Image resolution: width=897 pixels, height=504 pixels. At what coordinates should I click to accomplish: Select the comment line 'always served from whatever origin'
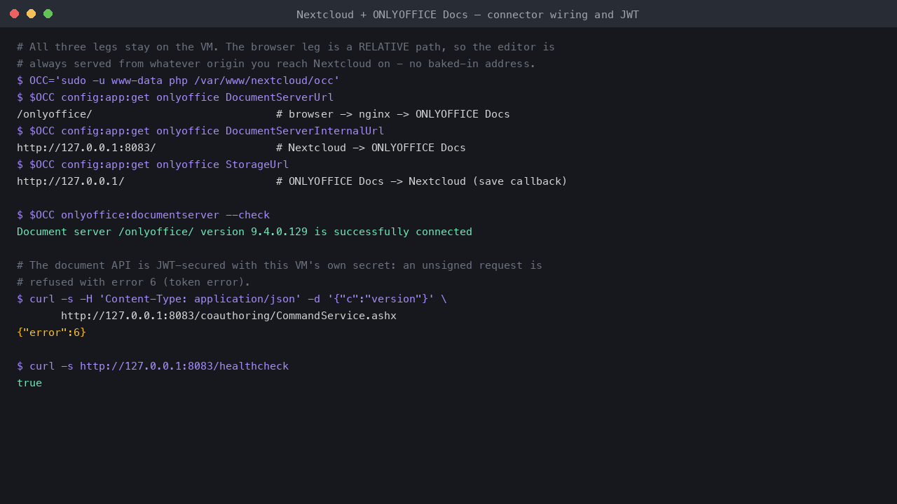[276, 64]
